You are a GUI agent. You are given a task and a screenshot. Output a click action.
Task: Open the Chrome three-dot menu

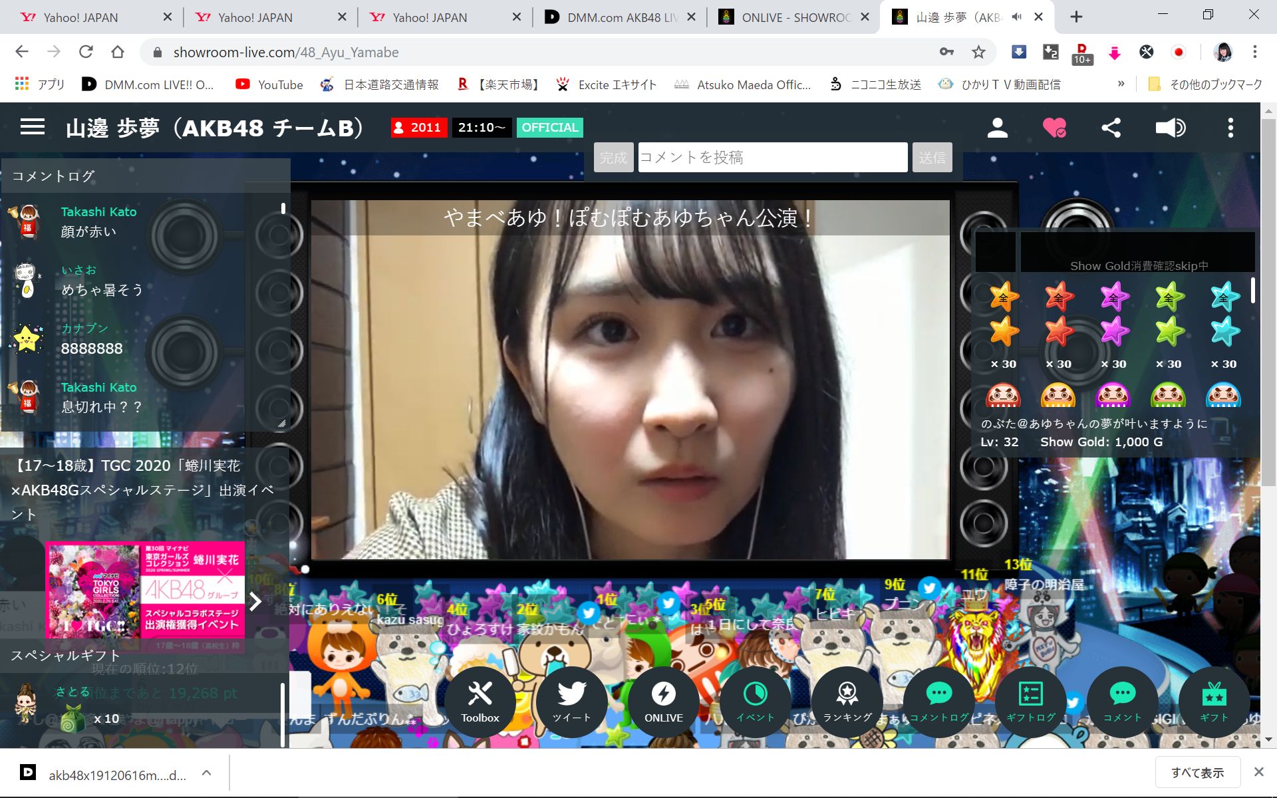(x=1255, y=52)
